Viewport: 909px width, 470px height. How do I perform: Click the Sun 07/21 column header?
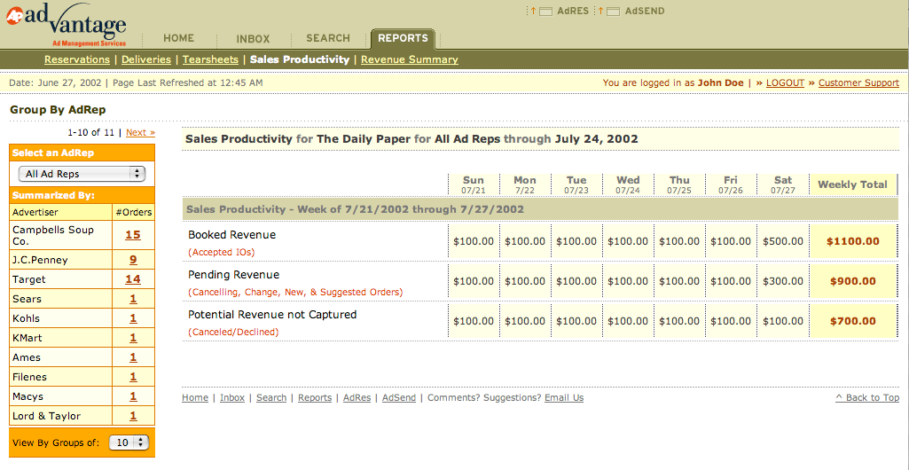(473, 184)
